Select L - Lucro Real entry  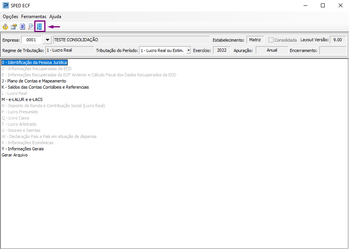[x=14, y=93]
